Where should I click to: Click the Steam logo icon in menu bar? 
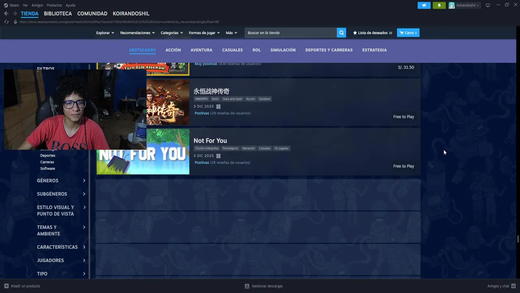pyautogui.click(x=6, y=5)
